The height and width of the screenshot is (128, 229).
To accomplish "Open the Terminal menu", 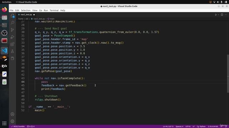I will point(54,10).
